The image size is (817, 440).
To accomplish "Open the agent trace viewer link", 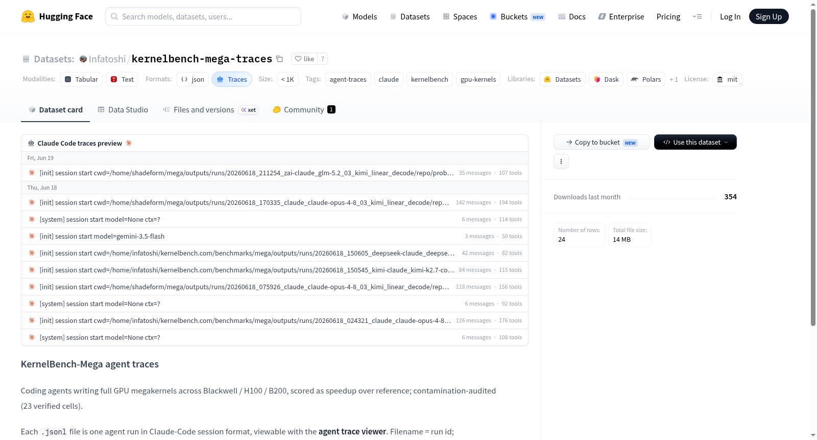I will click(352, 432).
